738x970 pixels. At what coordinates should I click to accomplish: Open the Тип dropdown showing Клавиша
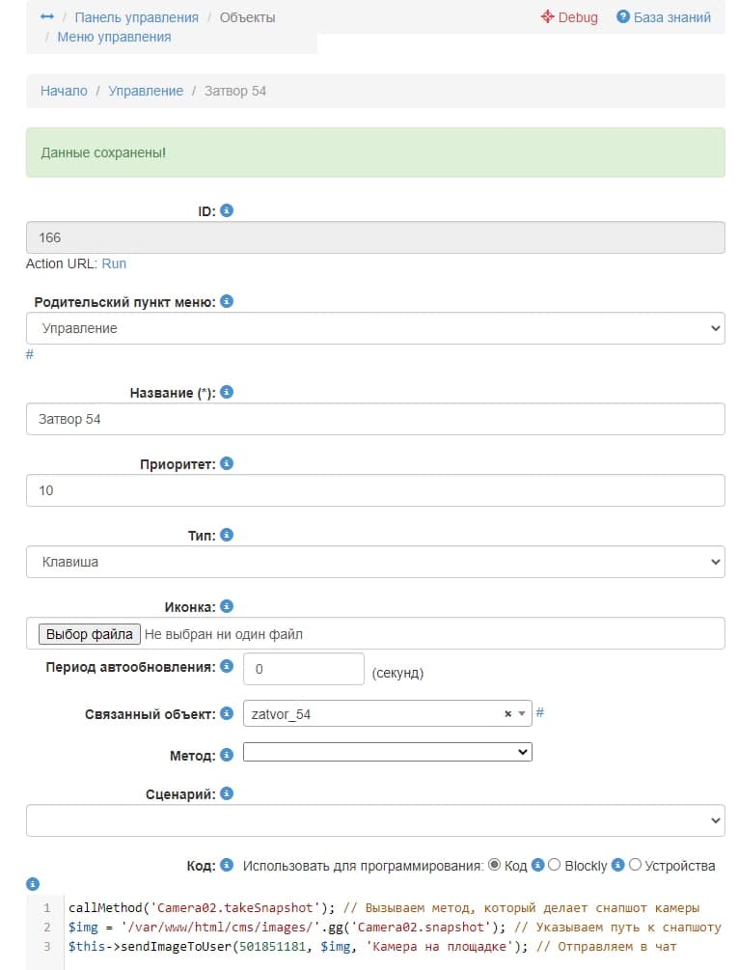coord(375,561)
